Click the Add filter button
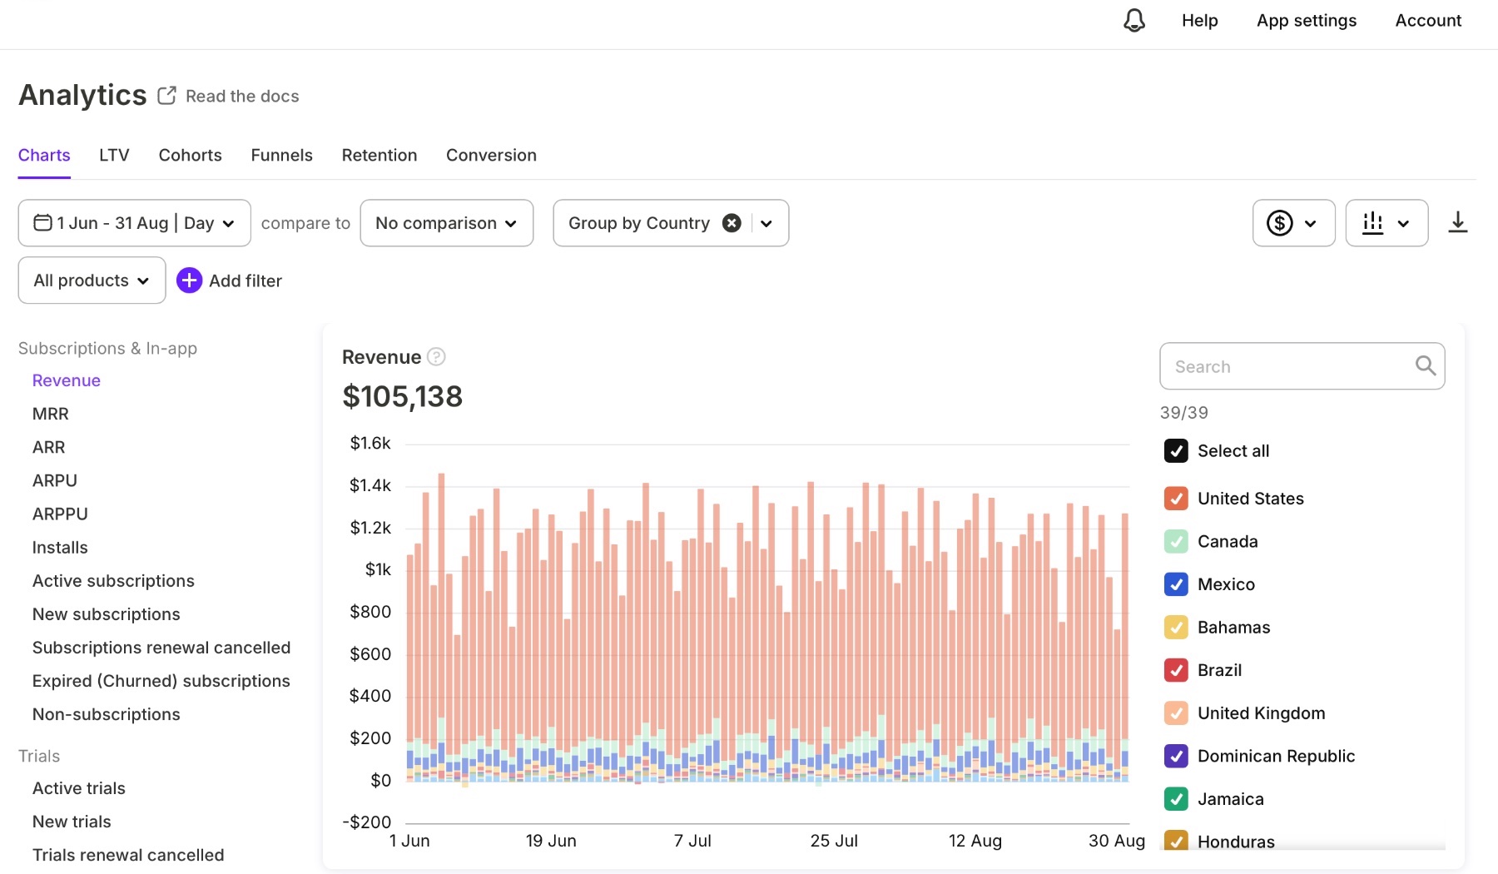1498x874 pixels. coord(230,281)
